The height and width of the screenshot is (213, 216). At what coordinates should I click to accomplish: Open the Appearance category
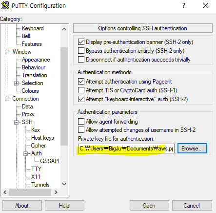point(36,60)
